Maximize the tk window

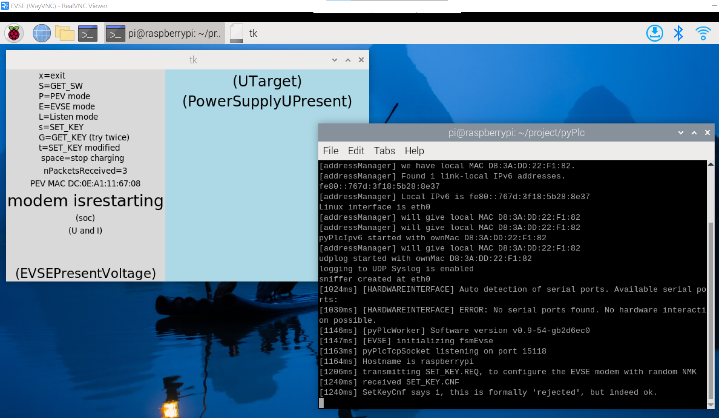click(348, 60)
